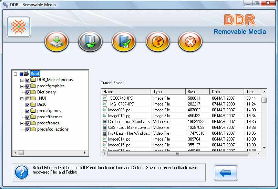Sort file list by Type column header
The height and width of the screenshot is (189, 278).
[x=168, y=92]
